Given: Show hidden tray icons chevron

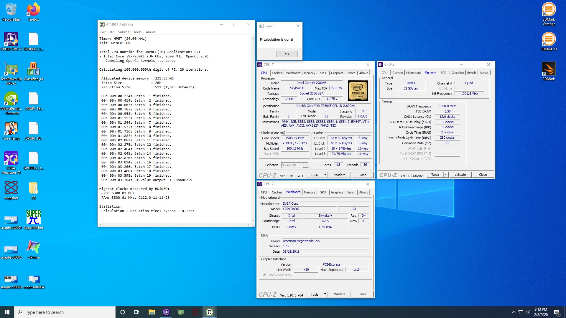Looking at the screenshot, I should point(514,312).
